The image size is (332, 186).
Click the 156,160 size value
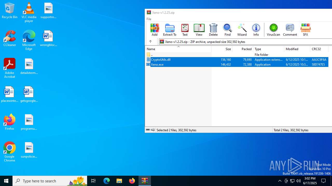226,59
